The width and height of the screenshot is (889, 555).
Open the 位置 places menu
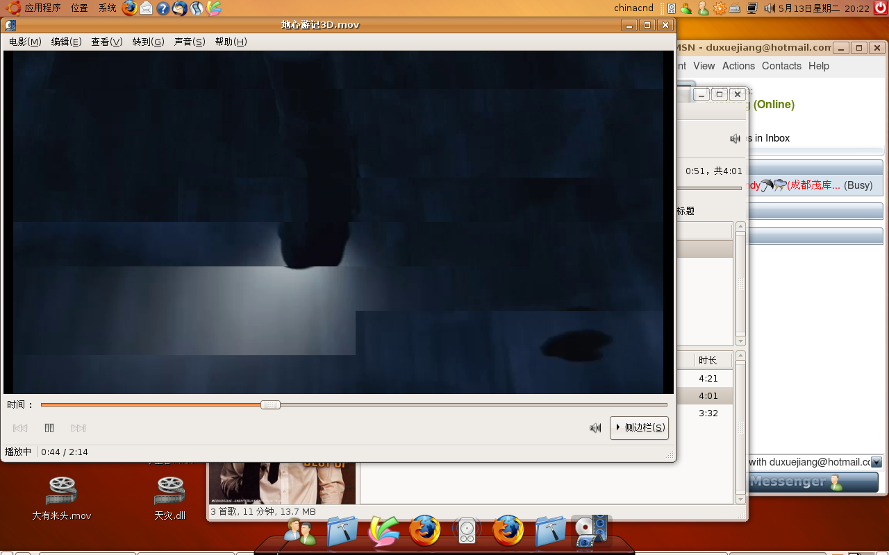(79, 8)
